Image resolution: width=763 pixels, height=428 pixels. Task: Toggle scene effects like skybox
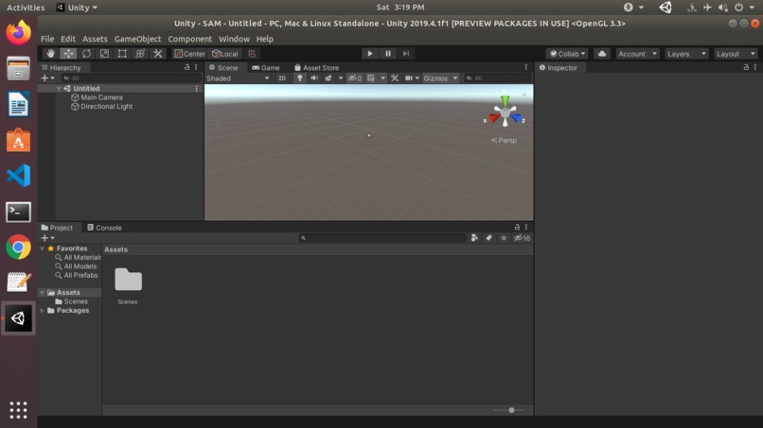point(328,78)
